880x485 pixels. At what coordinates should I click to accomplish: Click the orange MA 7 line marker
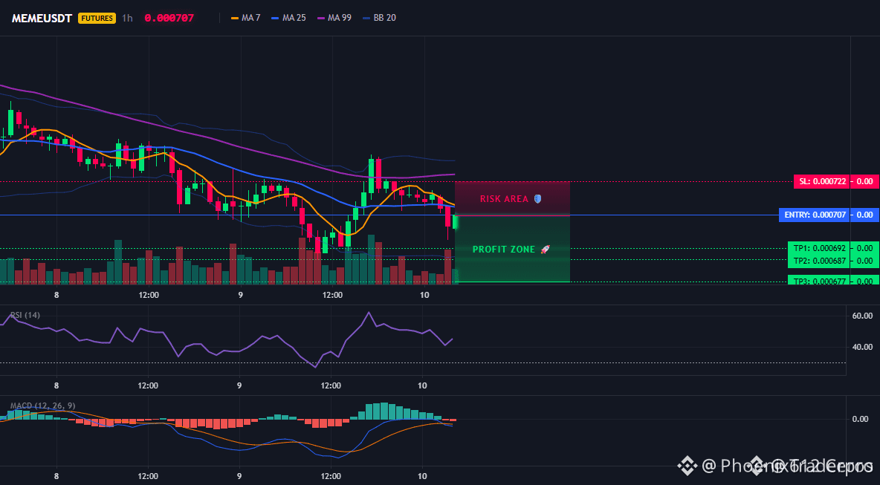pos(235,18)
